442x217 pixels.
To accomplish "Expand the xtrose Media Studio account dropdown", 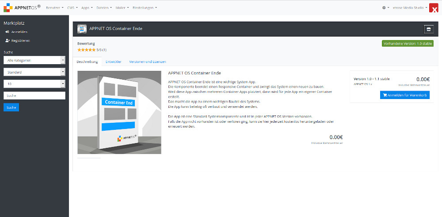I will click(x=410, y=8).
